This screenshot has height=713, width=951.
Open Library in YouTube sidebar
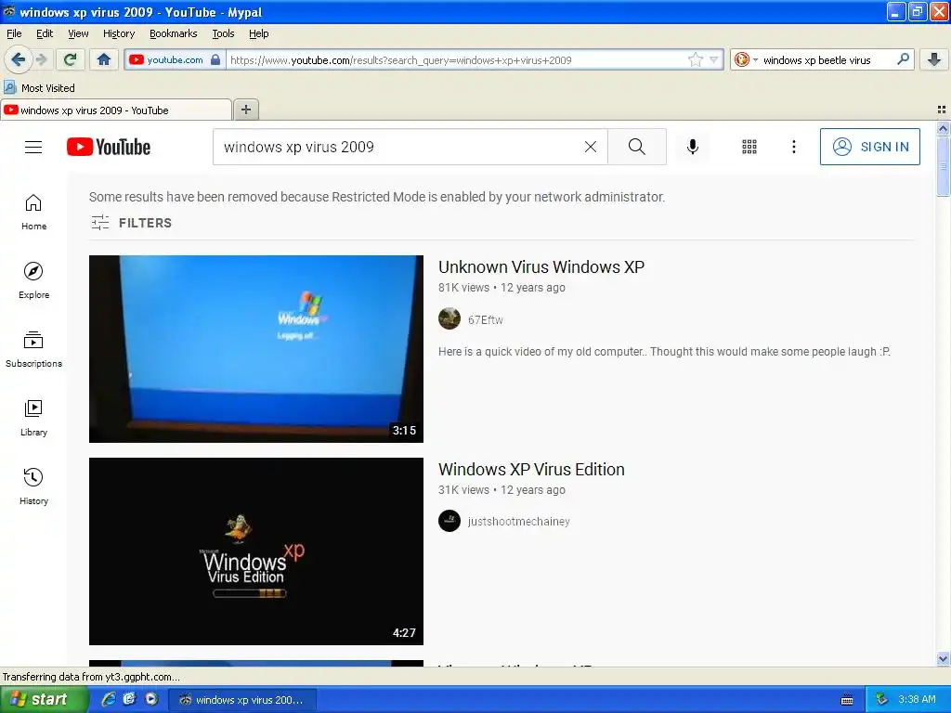[x=33, y=419]
